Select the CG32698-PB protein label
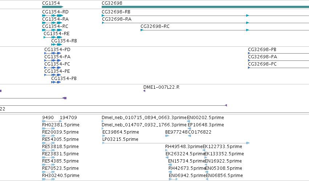Image resolution: width=309 pixels, height=181 pixels. tap(262, 50)
